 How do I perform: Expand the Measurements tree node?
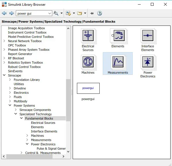pos(27,140)
